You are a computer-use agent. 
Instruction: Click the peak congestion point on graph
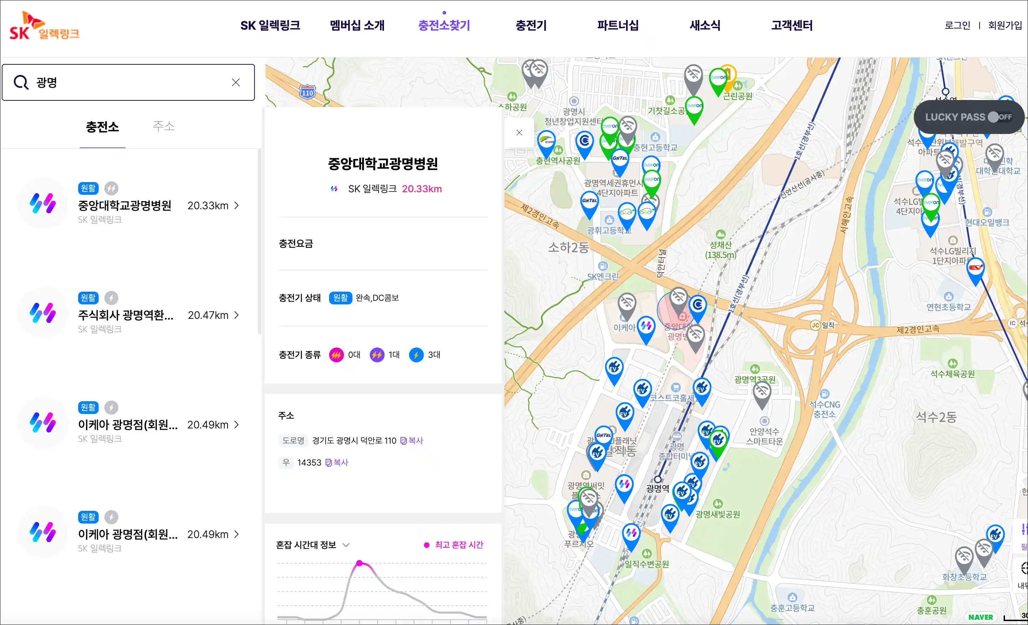coord(359,563)
